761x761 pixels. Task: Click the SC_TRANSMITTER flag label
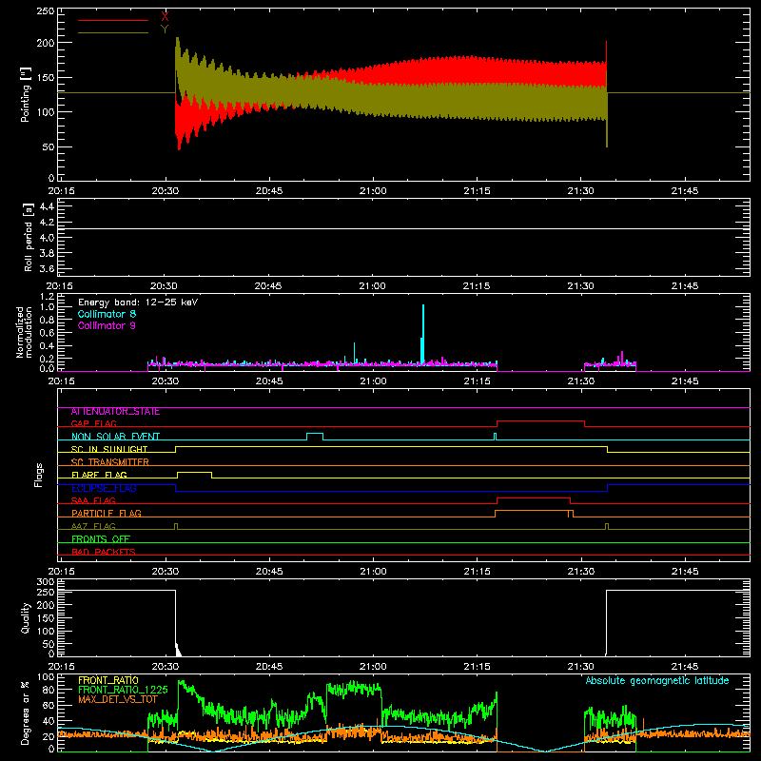[110, 462]
